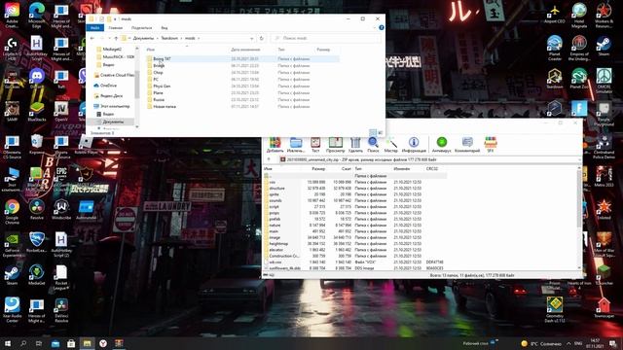Refresh the Explorer folder view
Viewport: 623px width, 350px height.
coord(262,38)
